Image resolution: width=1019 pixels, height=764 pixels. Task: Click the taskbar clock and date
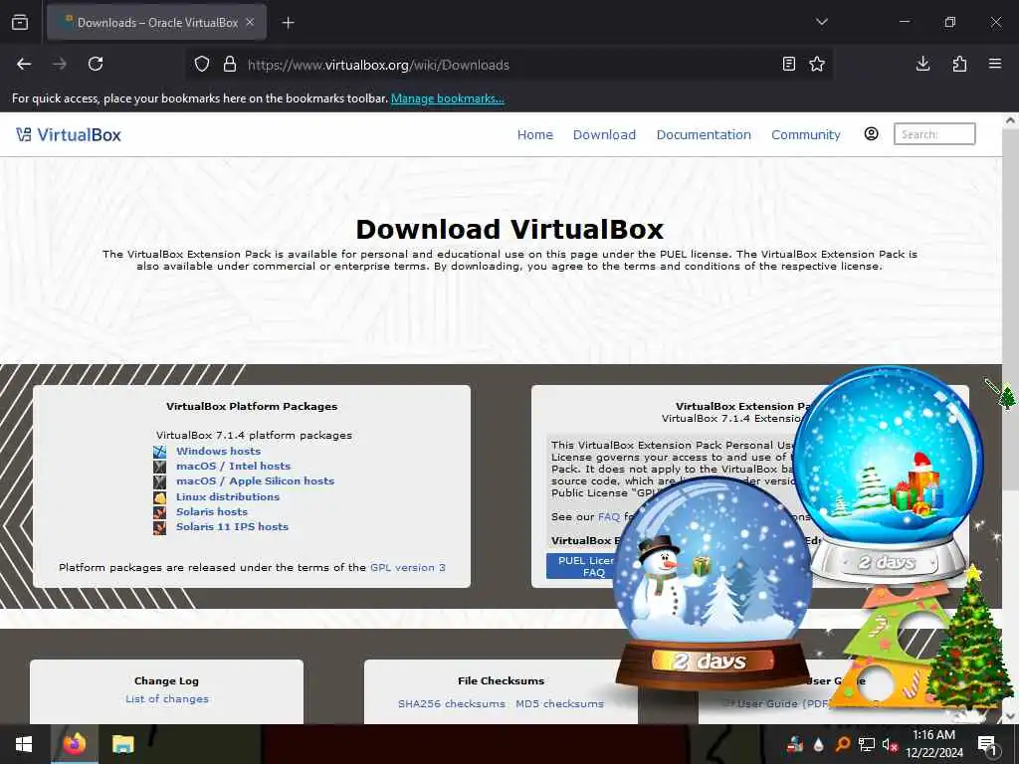click(934, 744)
